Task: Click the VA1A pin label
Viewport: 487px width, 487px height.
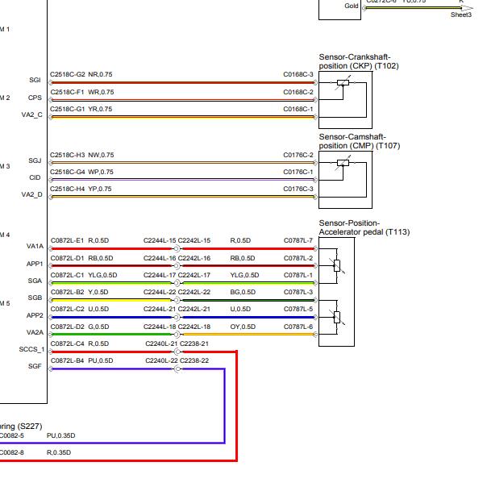Action: [35, 246]
